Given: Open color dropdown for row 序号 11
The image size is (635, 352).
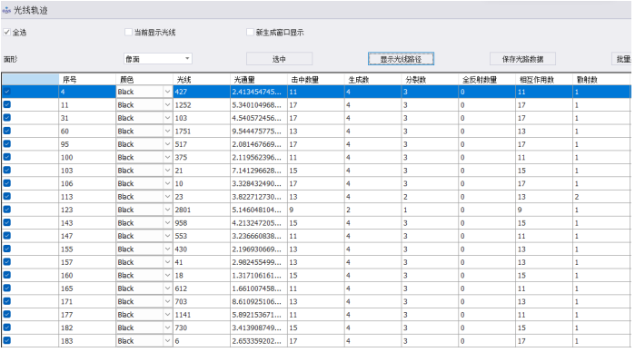Looking at the screenshot, I should point(167,105).
